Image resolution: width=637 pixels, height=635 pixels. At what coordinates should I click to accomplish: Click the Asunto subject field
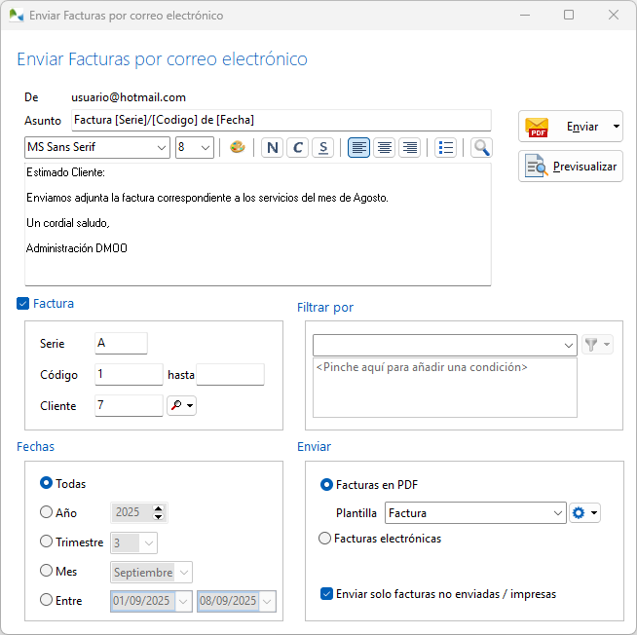pos(281,120)
